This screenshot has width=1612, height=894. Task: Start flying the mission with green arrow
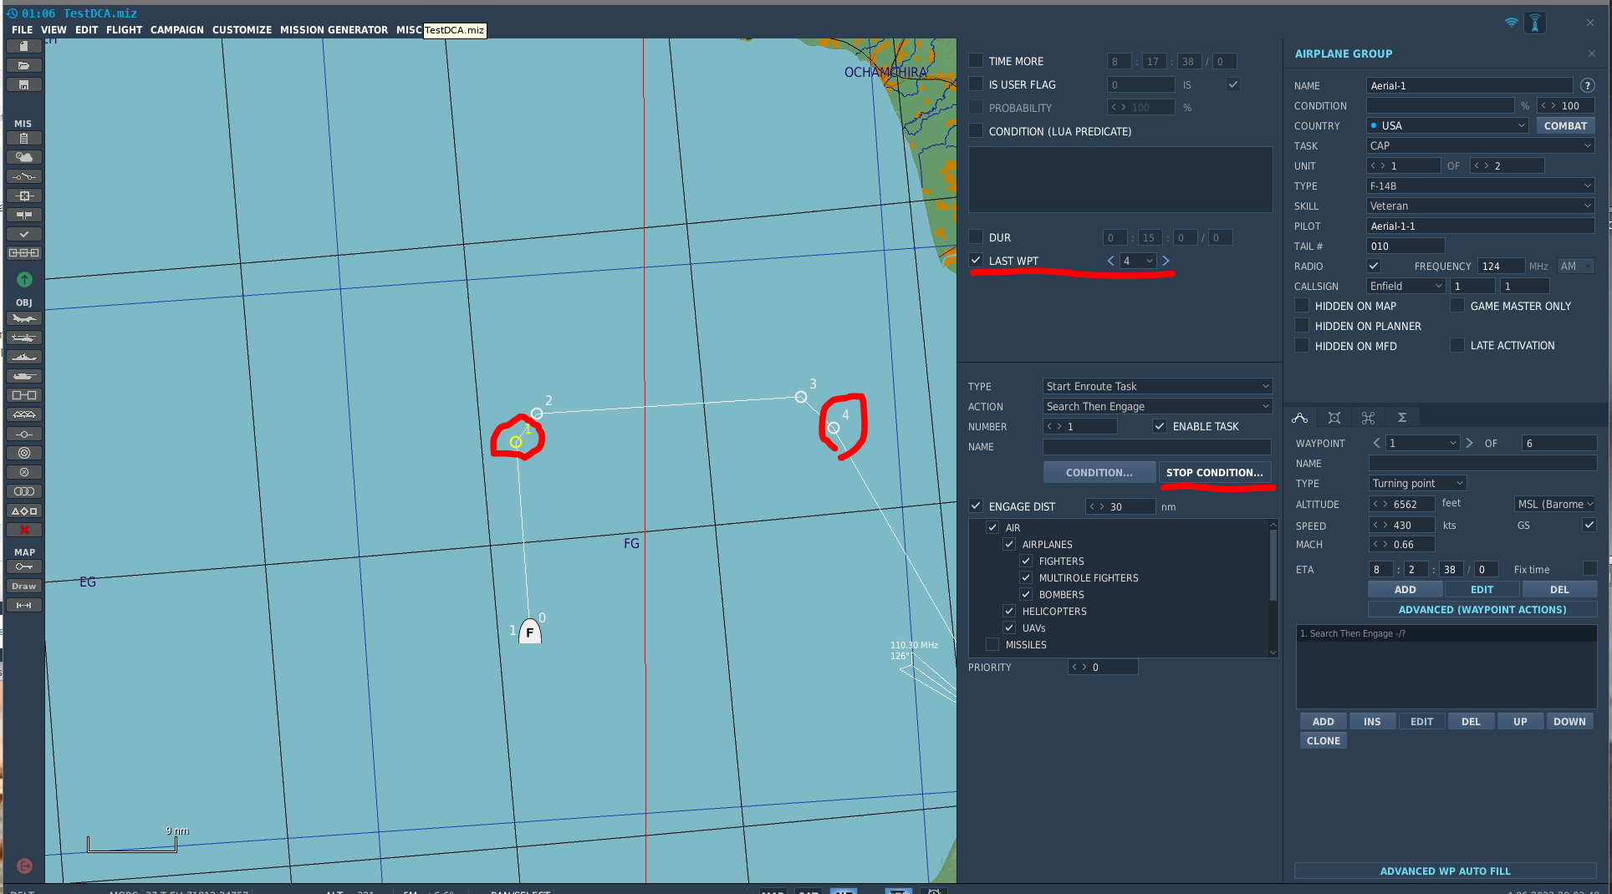pyautogui.click(x=24, y=279)
